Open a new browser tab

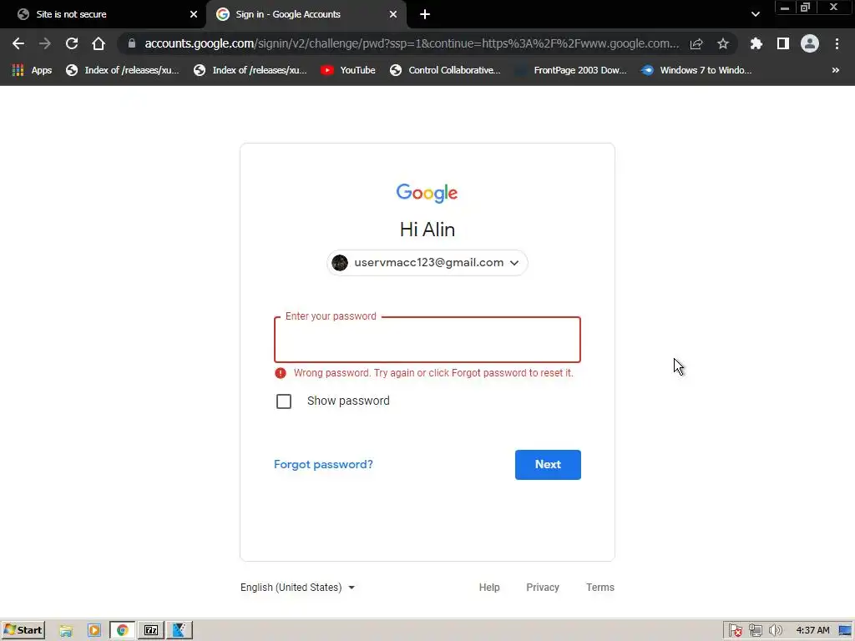click(x=425, y=14)
